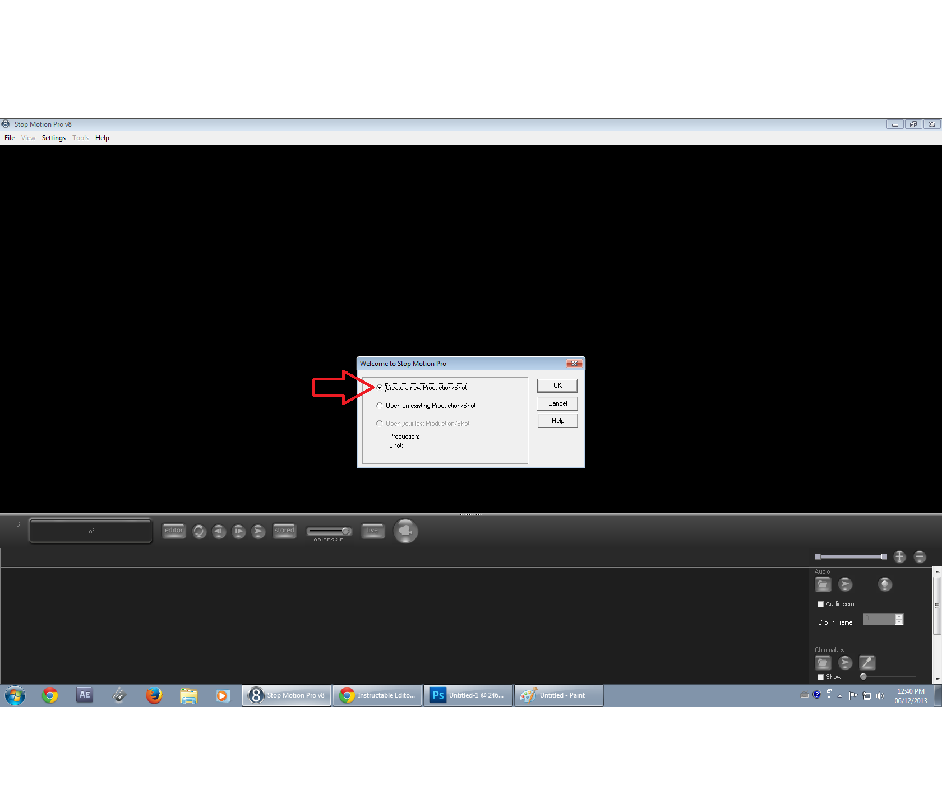
Task: Zoom in on the timeline with the plus icon
Action: point(899,556)
